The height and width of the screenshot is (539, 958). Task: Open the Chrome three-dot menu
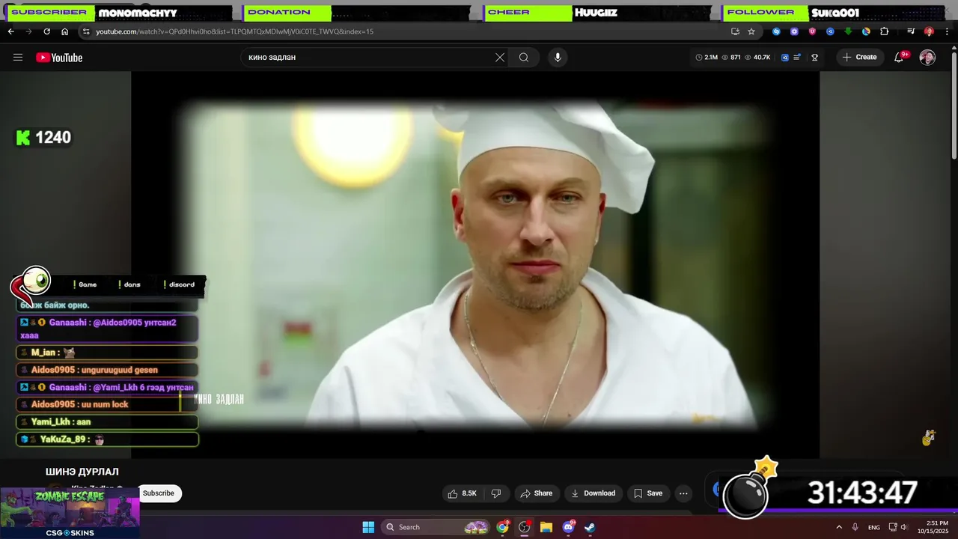tap(947, 31)
